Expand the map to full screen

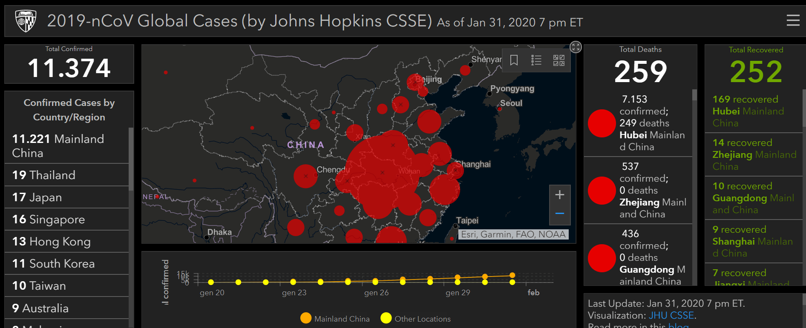[x=576, y=47]
